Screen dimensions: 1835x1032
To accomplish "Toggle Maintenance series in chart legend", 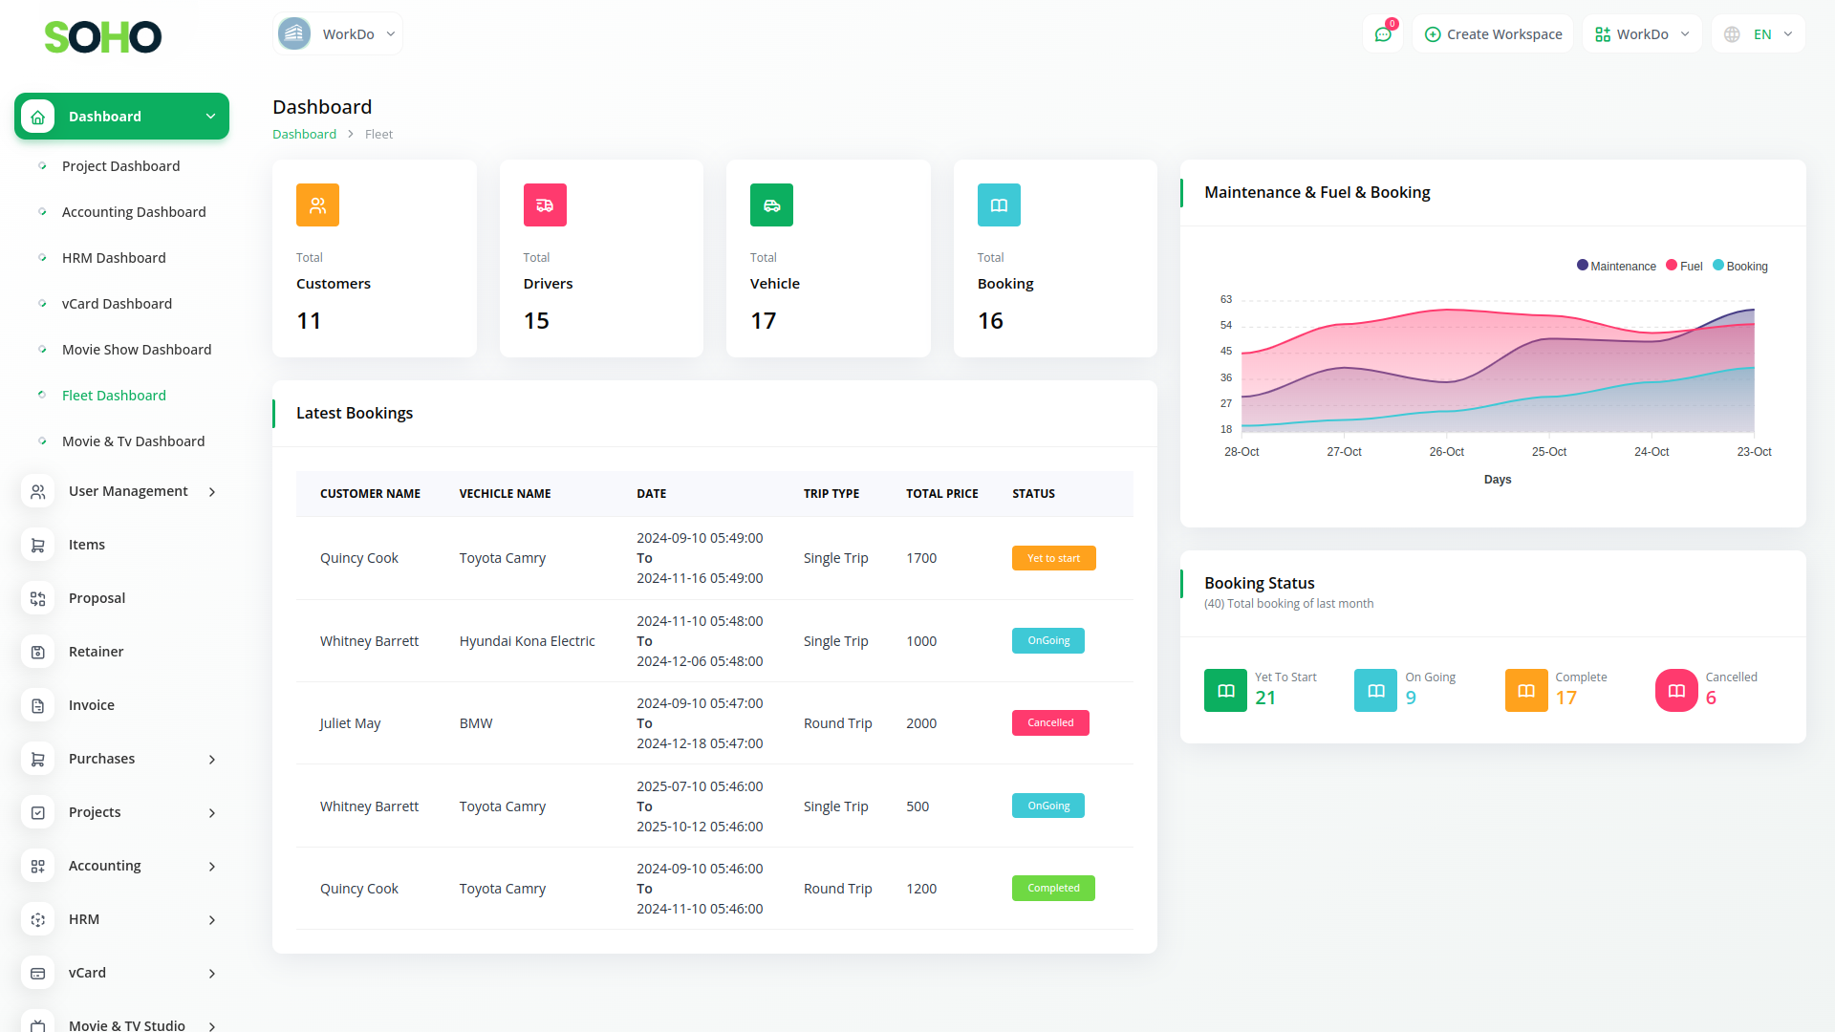I will [1616, 267].
